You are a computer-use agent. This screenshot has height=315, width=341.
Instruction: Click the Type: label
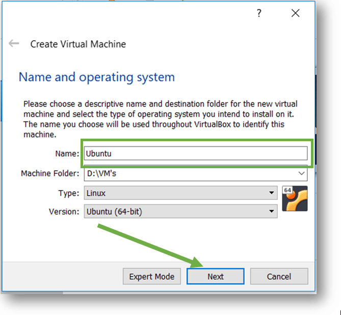pos(69,193)
